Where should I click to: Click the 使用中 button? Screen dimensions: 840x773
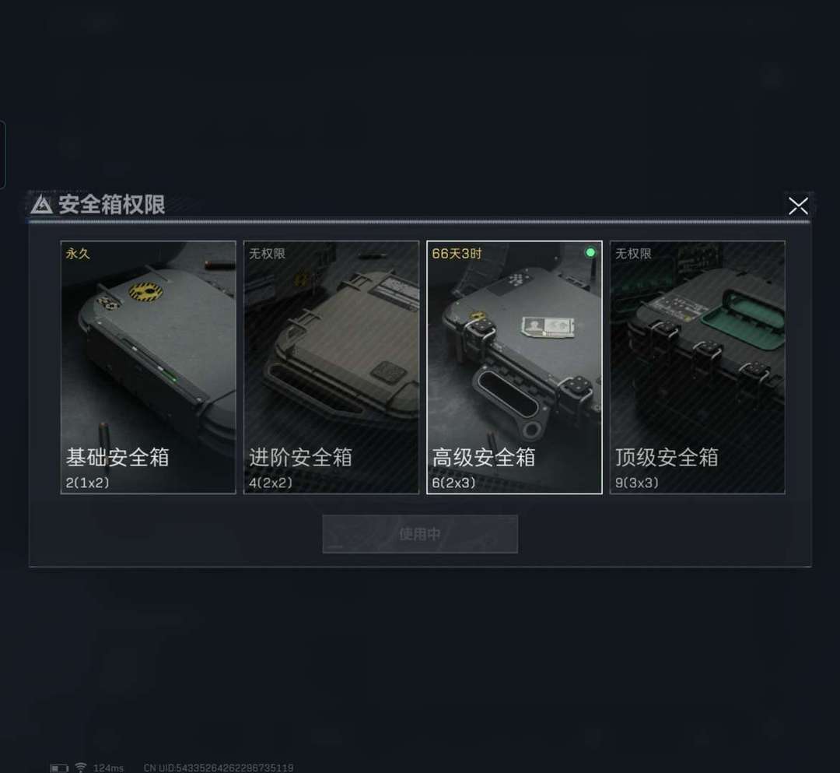click(420, 534)
